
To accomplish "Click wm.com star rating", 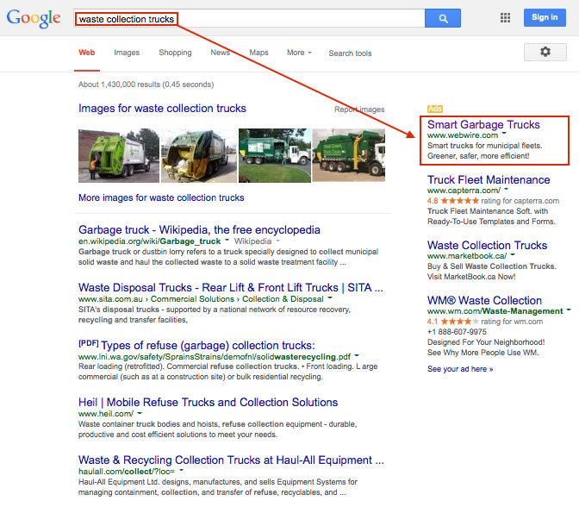I will (459, 322).
